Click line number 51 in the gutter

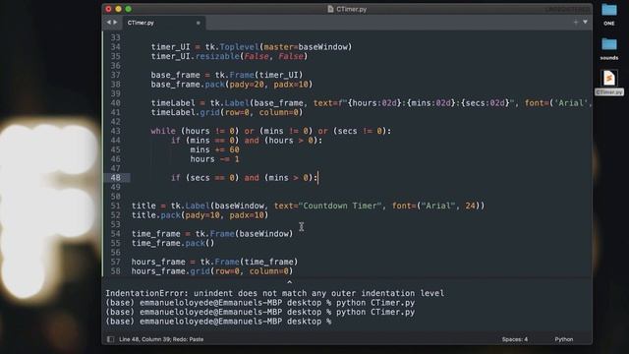click(116, 206)
